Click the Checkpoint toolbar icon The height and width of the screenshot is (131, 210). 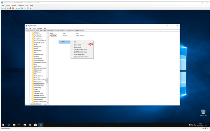22,8
